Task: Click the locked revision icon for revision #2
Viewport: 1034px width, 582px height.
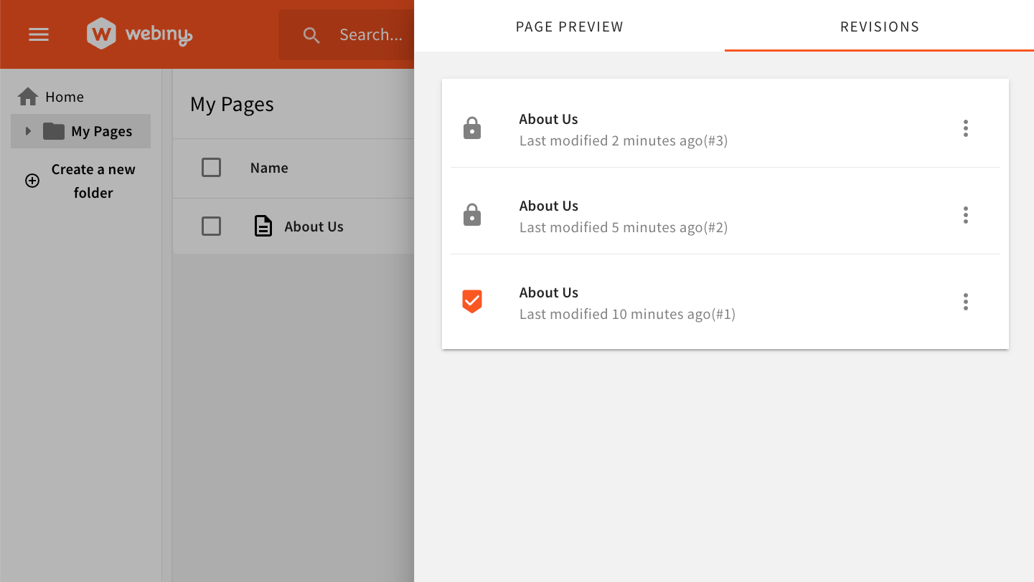Action: coord(471,214)
